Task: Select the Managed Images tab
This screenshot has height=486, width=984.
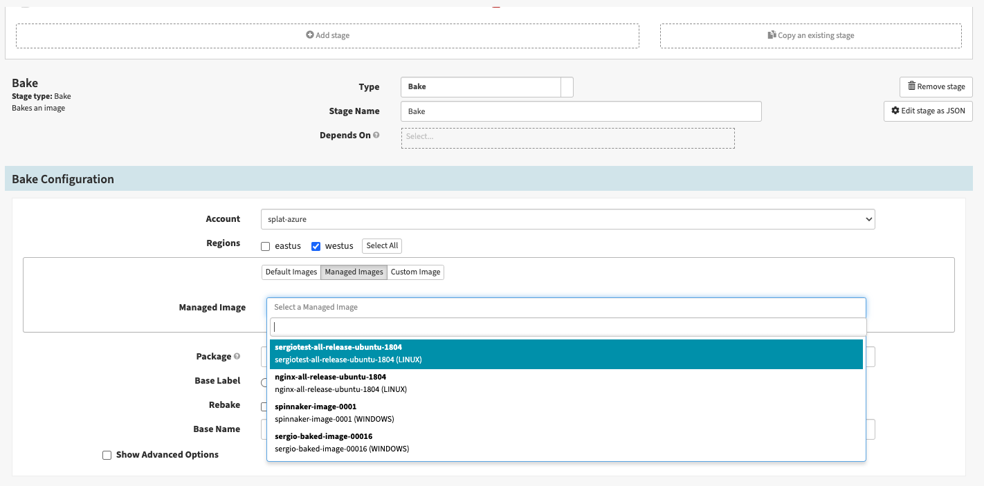Action: (x=354, y=272)
